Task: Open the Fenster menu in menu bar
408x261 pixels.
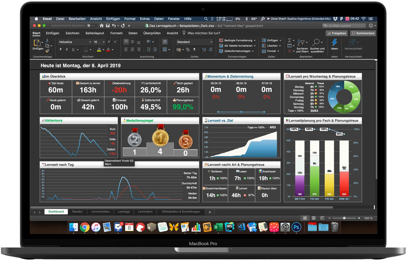Action: coord(174,19)
